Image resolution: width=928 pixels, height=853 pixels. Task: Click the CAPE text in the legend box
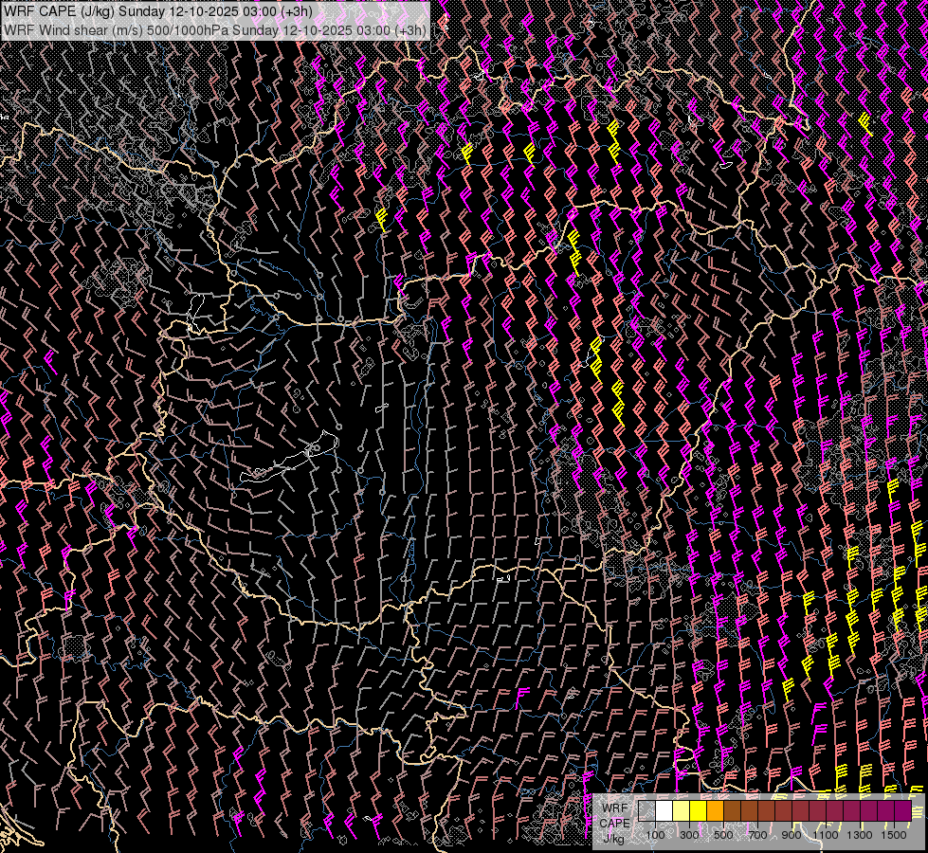[614, 824]
